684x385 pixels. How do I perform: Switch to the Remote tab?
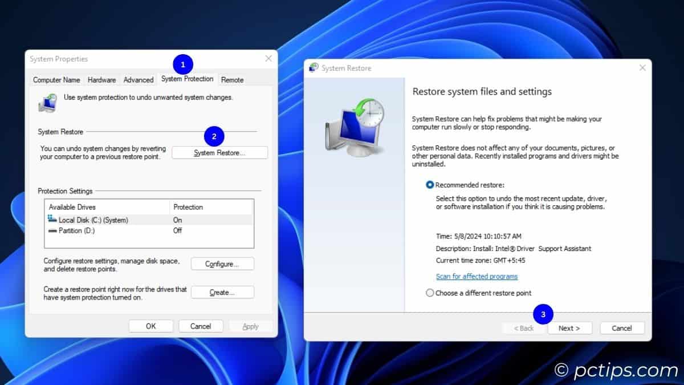coord(232,80)
